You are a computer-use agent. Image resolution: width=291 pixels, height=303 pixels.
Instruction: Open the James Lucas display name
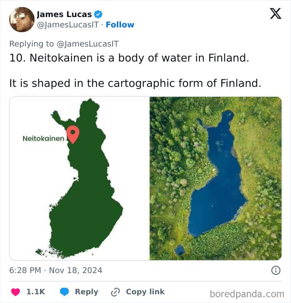click(64, 14)
